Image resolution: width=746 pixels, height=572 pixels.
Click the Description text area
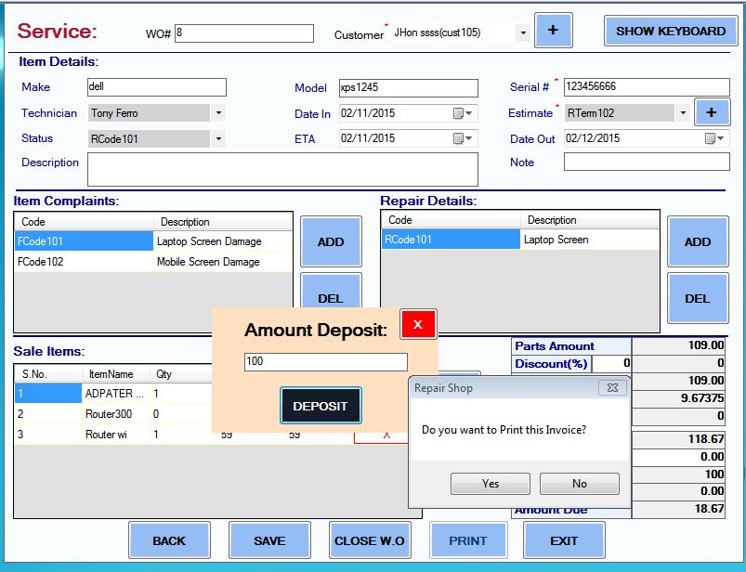[282, 169]
